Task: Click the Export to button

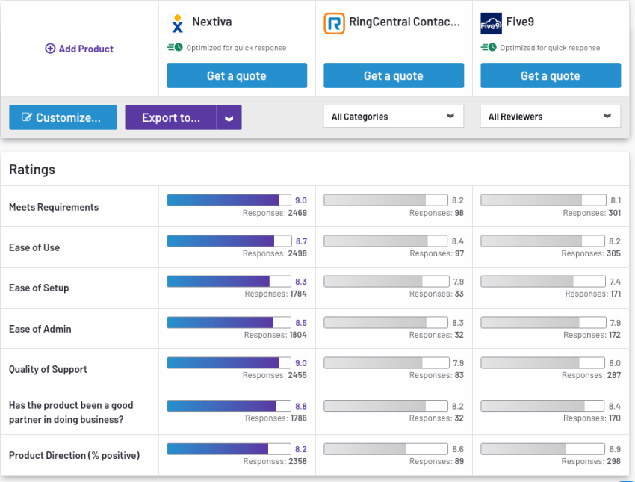Action: click(x=171, y=117)
